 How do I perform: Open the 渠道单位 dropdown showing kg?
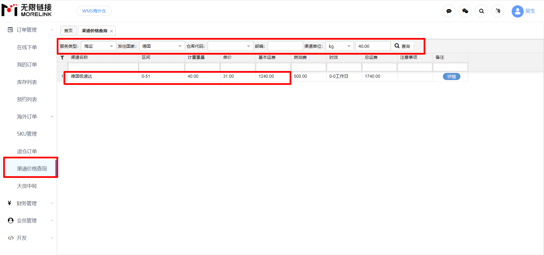click(x=340, y=46)
